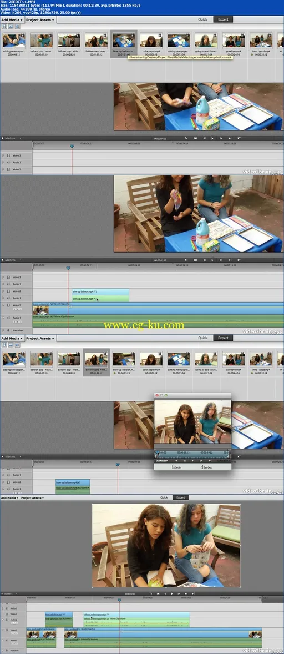Toggle show audio filter in third frame assets
This screenshot has width=284, height=654.
[x=18, y=345]
